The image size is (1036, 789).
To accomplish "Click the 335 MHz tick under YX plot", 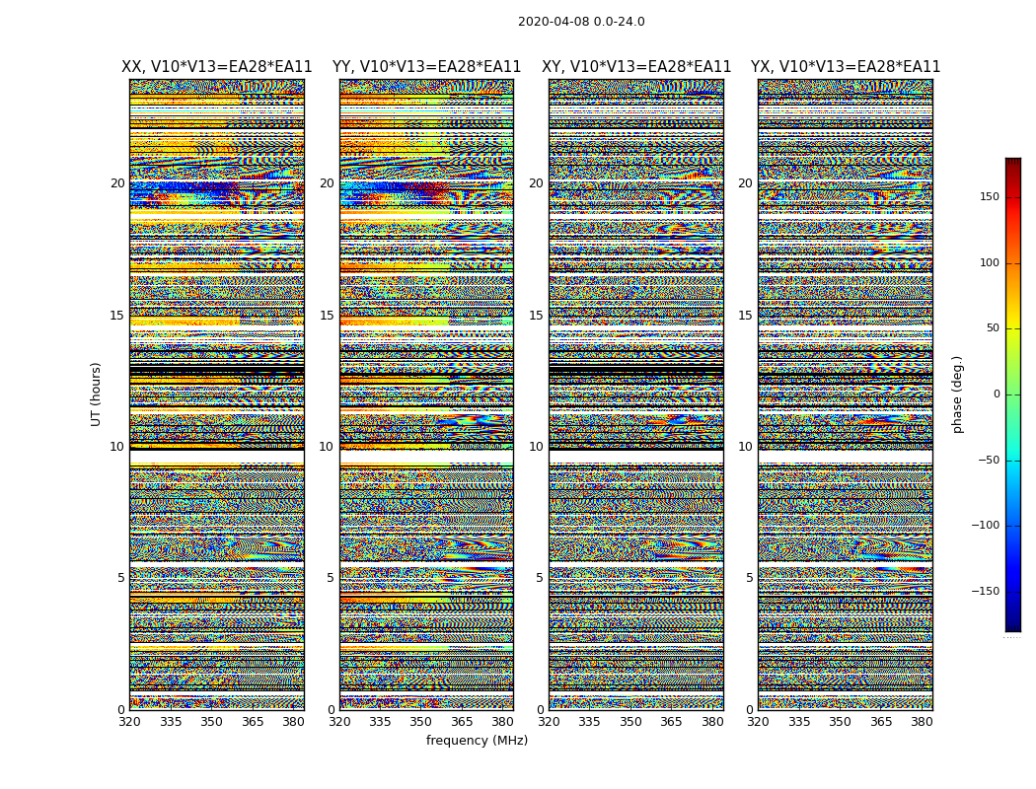I will (799, 722).
